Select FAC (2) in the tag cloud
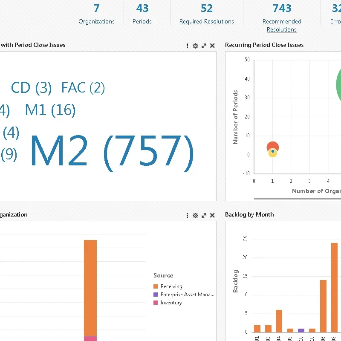Image resolution: width=341 pixels, height=341 pixels. [83, 88]
